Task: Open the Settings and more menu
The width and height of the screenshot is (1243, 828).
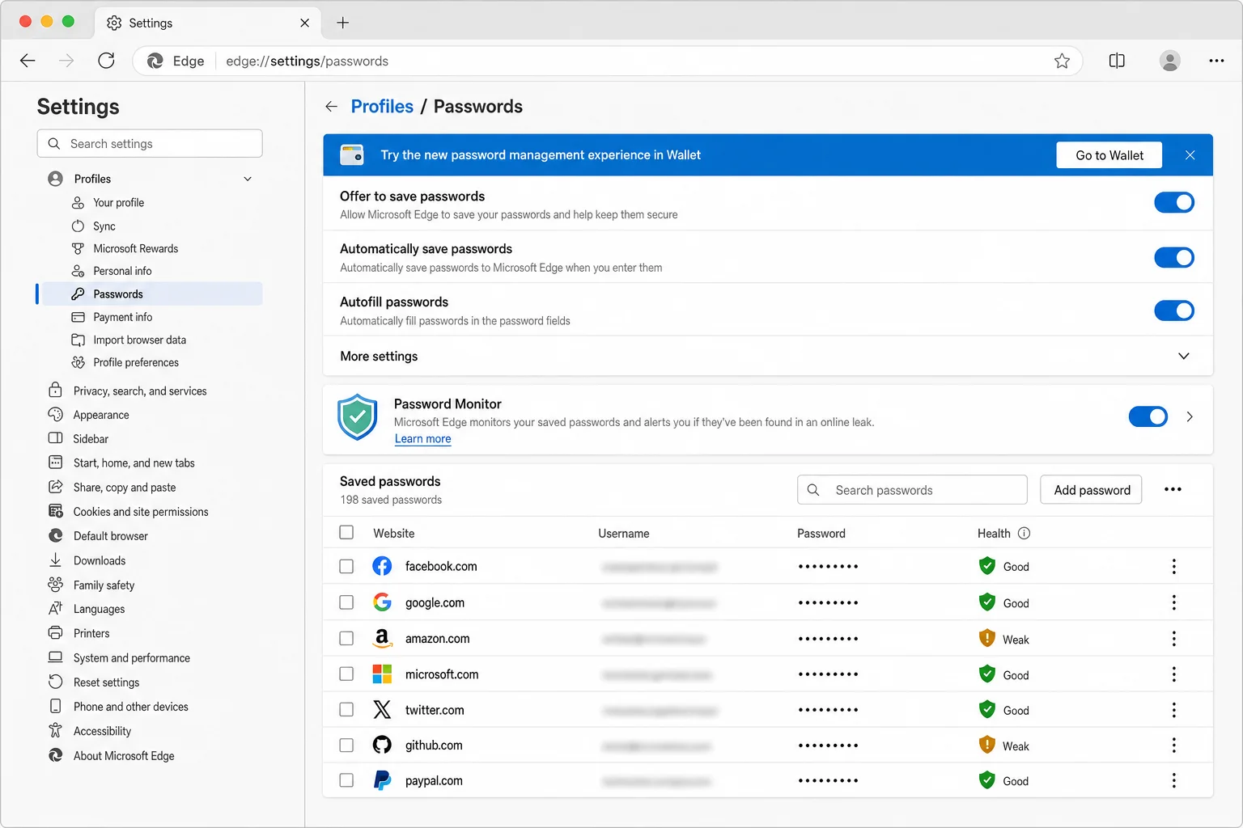Action: pyautogui.click(x=1216, y=61)
